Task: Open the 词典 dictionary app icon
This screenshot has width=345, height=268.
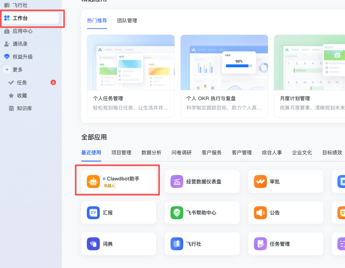Action: pyautogui.click(x=93, y=244)
